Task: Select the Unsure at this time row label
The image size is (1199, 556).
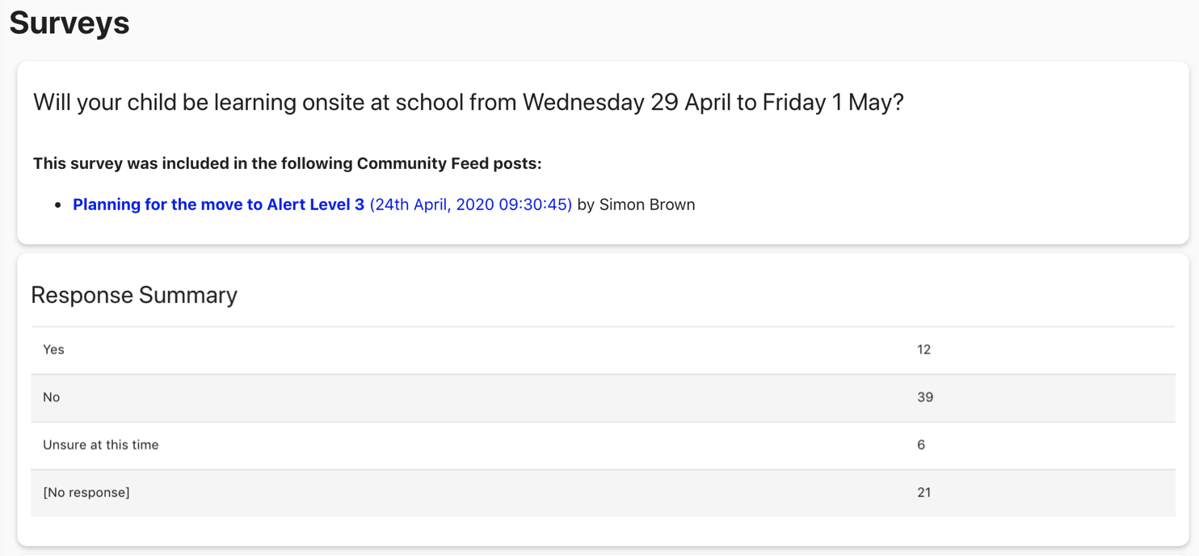Action: [100, 445]
